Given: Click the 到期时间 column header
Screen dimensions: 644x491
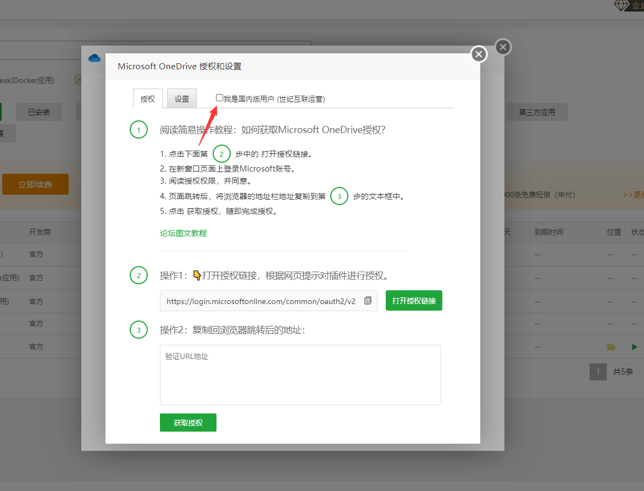Looking at the screenshot, I should click(549, 232).
